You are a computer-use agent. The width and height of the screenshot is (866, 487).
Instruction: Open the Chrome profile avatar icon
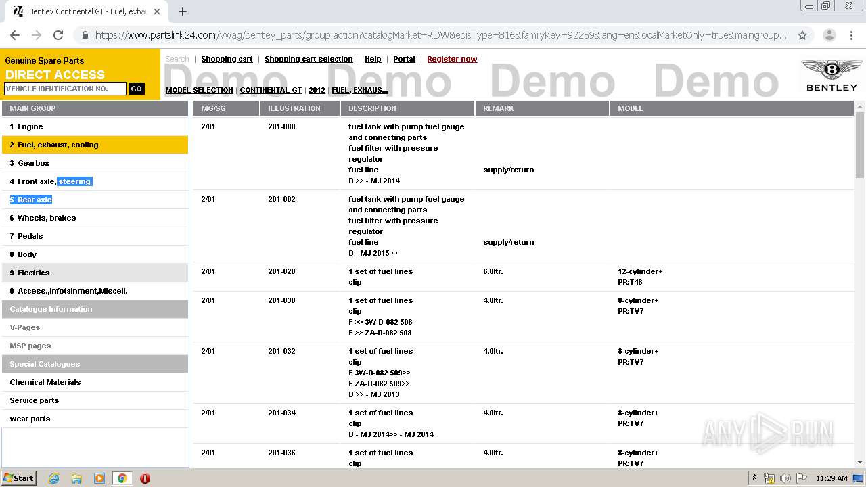coord(829,35)
